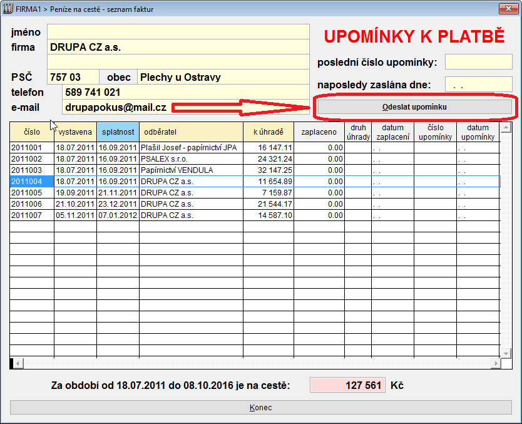Click the telefon field 589 741 021
Screen dimensions: 522x424
pos(186,92)
